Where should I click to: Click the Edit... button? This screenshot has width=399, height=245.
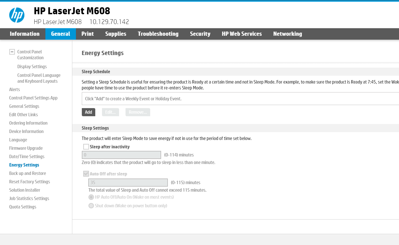point(110,112)
